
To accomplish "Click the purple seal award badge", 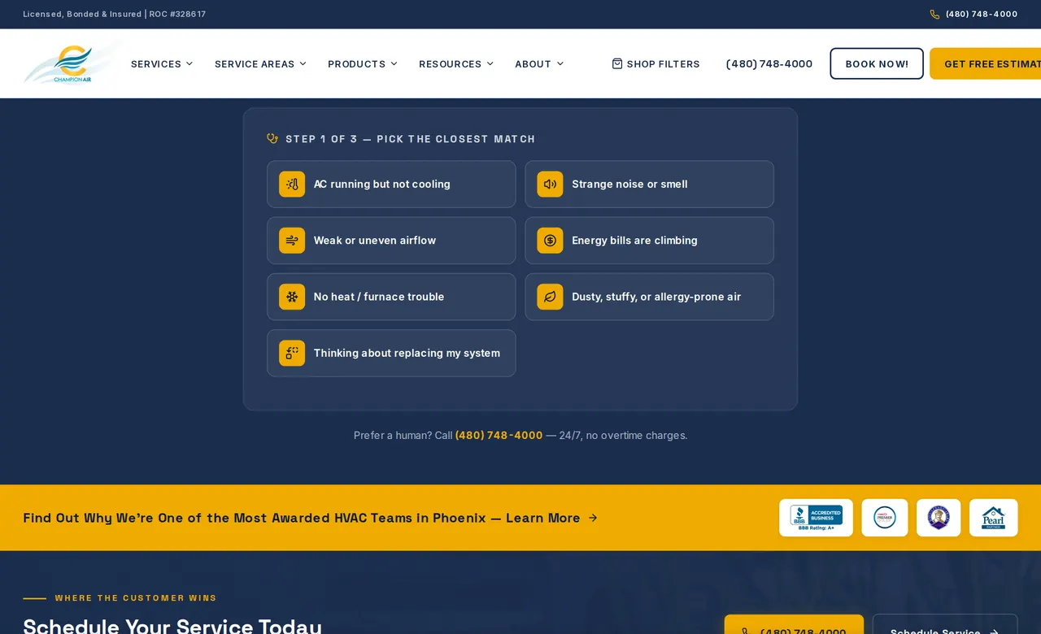I will click(x=939, y=518).
